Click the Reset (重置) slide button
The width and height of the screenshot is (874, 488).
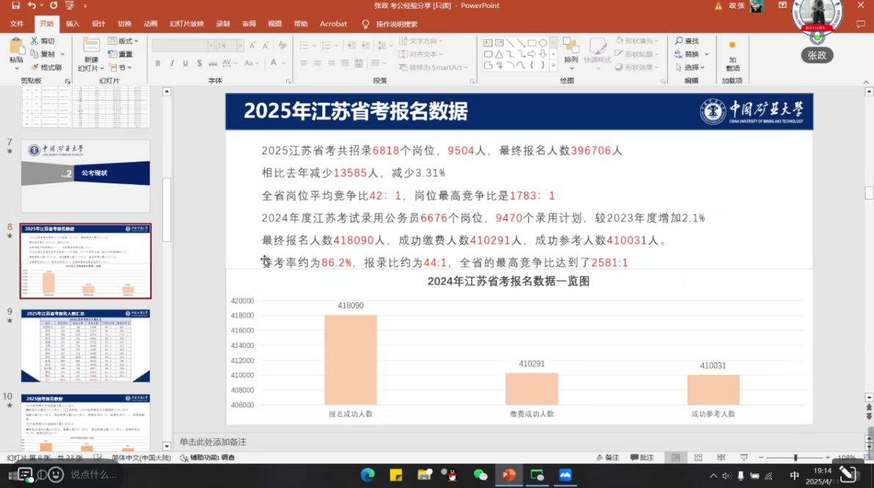120,54
